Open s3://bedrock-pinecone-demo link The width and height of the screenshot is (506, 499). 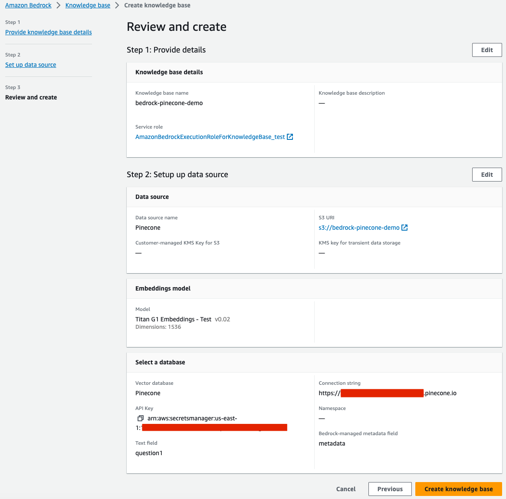click(x=359, y=228)
